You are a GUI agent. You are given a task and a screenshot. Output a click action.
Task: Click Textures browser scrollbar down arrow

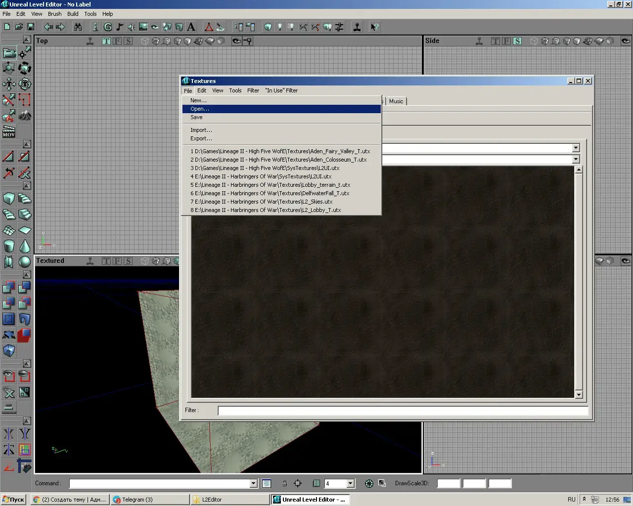(x=579, y=394)
